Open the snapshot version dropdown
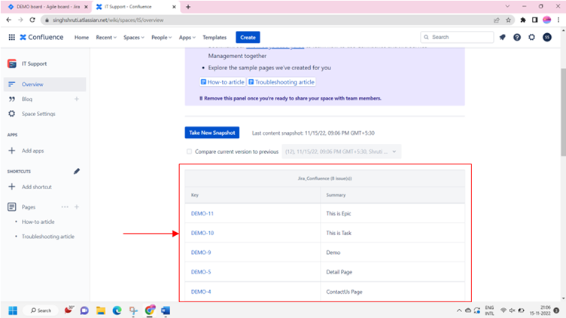Viewport: 566px width, 318px height. tap(341, 151)
